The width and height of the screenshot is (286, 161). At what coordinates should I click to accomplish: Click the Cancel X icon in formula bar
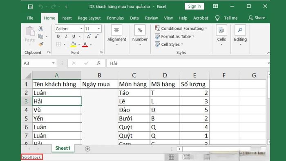click(x=74, y=63)
